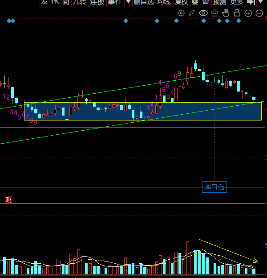This screenshot has height=278, width=267.
Task: Select the hand pan tool
Action: pos(226,13)
